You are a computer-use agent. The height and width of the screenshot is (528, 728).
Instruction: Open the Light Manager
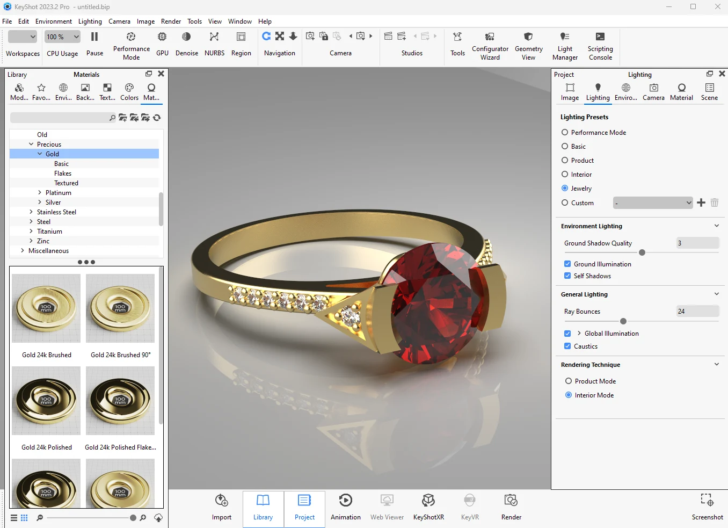click(x=565, y=37)
